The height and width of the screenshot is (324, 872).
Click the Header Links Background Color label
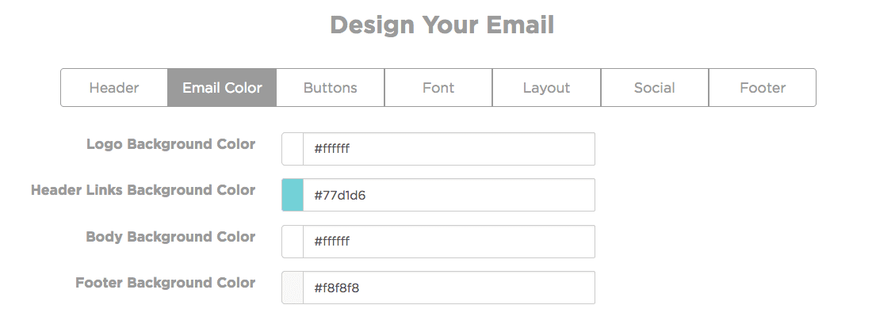(143, 190)
